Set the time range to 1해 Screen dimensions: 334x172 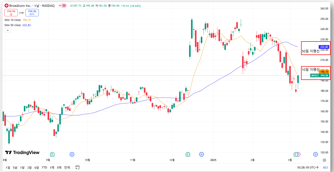(52, 168)
